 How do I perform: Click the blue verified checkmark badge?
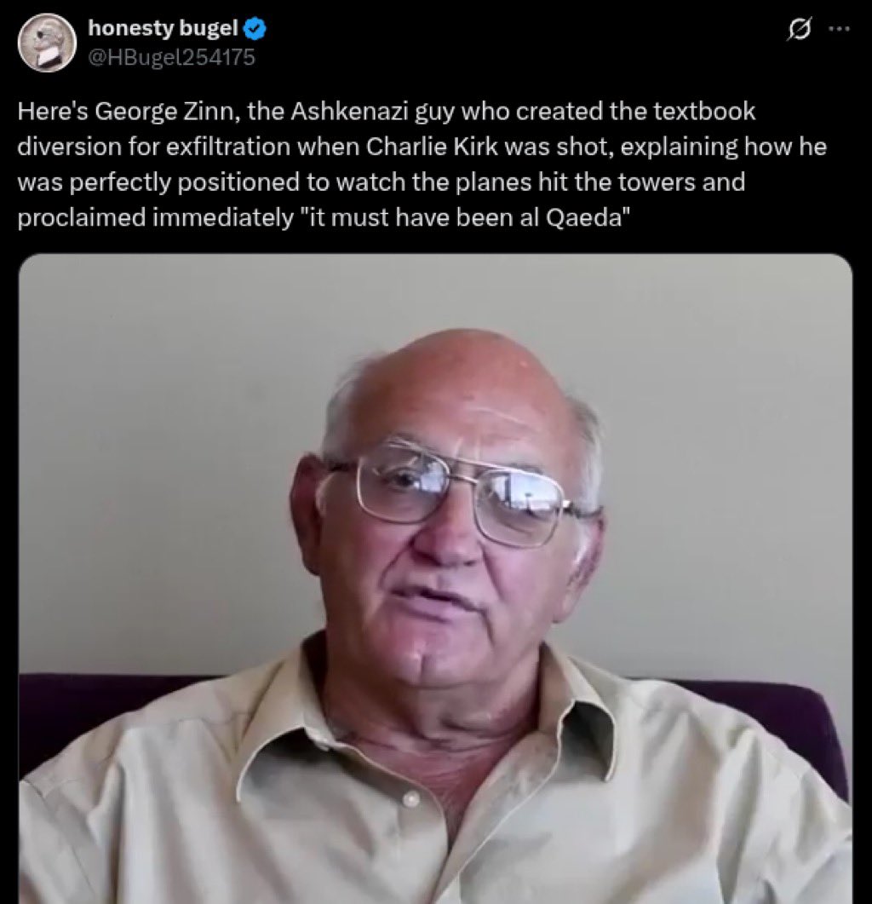point(255,28)
